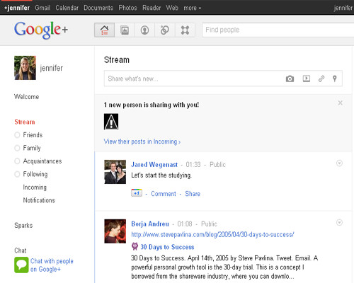Image resolution: width=354 pixels, height=283 pixels.
Task: Add a photo using camera icon
Action: 290,79
